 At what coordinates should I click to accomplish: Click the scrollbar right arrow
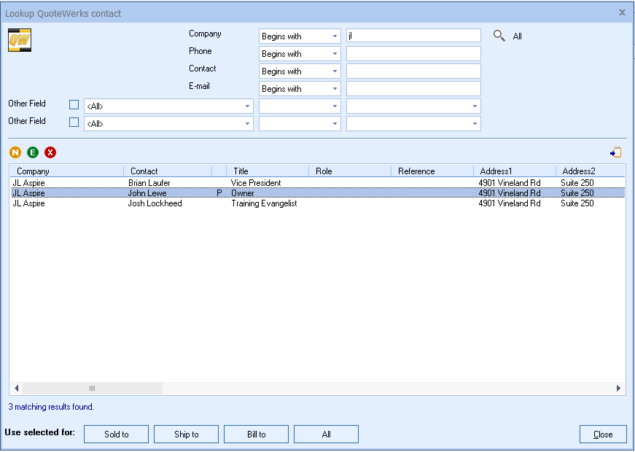(x=618, y=388)
